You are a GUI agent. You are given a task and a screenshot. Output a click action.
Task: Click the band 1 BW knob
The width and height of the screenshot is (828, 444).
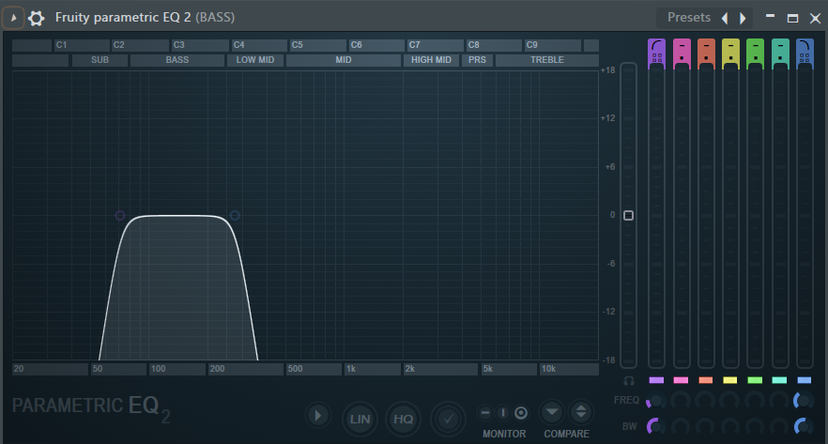[x=656, y=426]
